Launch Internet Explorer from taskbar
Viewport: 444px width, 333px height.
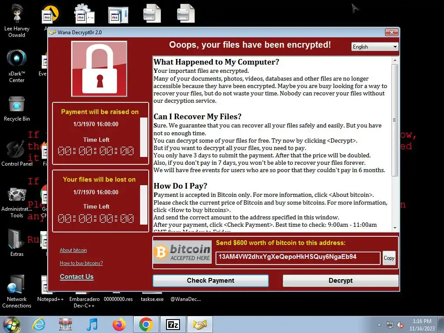(x=39, y=324)
